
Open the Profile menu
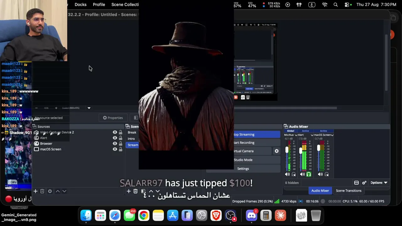pyautogui.click(x=99, y=5)
